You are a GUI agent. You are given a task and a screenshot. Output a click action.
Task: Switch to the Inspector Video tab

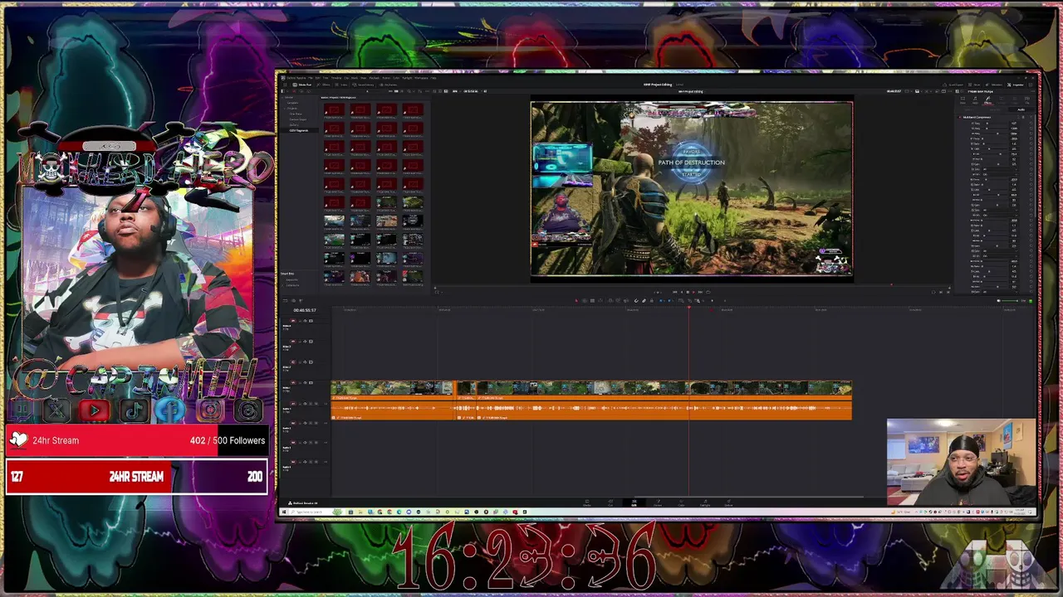tap(963, 100)
